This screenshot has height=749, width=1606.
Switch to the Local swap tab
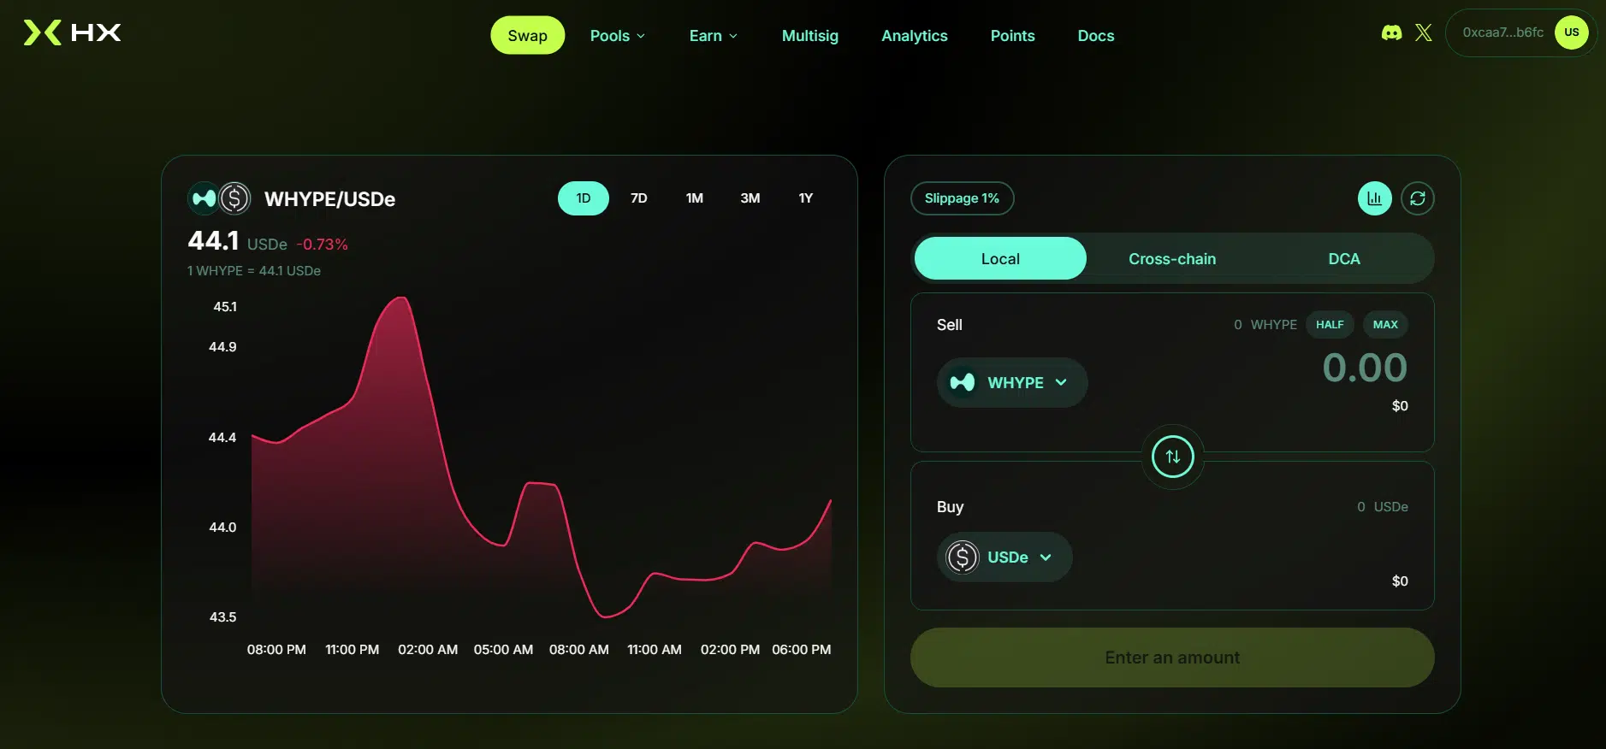[x=1000, y=259]
